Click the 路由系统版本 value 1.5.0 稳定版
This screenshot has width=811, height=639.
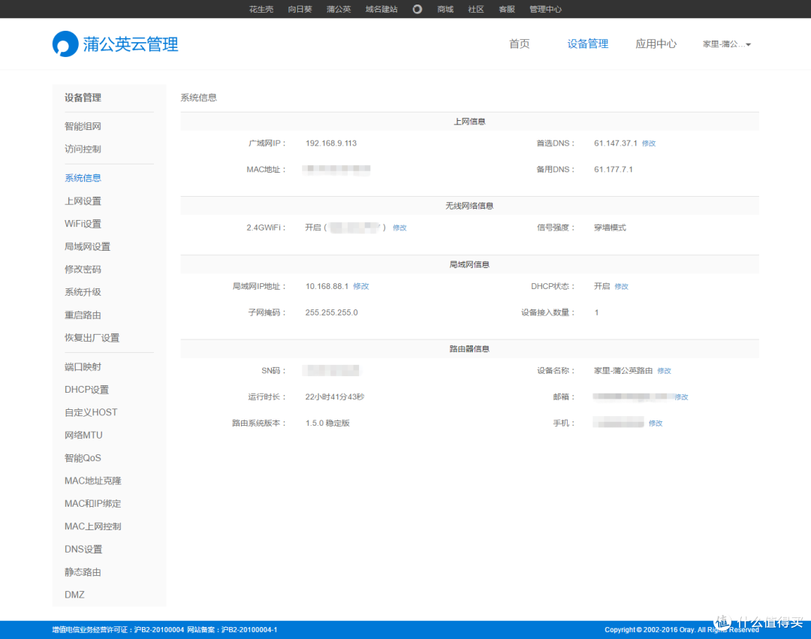click(x=327, y=423)
